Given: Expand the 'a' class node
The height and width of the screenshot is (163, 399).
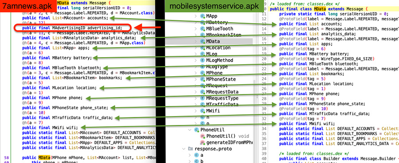Looking at the screenshot, I should (190, 155).
